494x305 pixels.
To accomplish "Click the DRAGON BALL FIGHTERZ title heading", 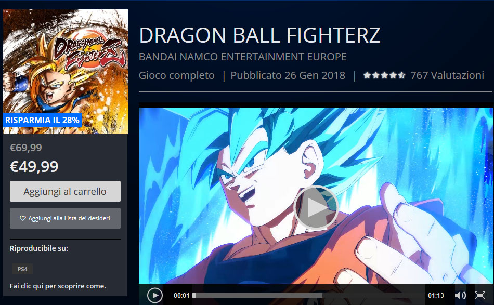I will point(259,35).
